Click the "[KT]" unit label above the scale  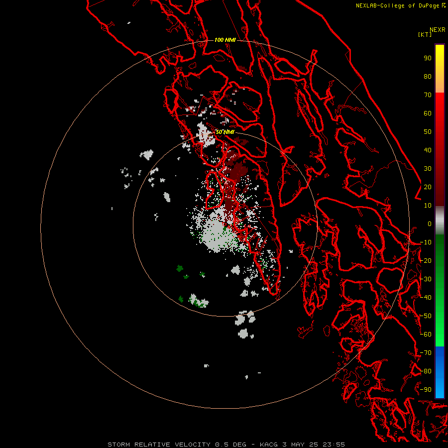coord(425,34)
